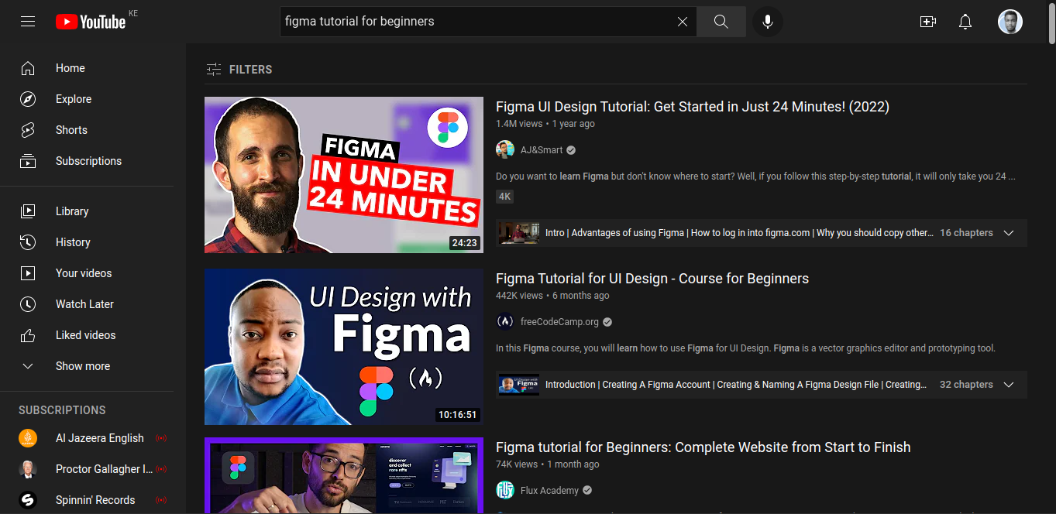Click the Home icon in sidebar

[x=28, y=68]
